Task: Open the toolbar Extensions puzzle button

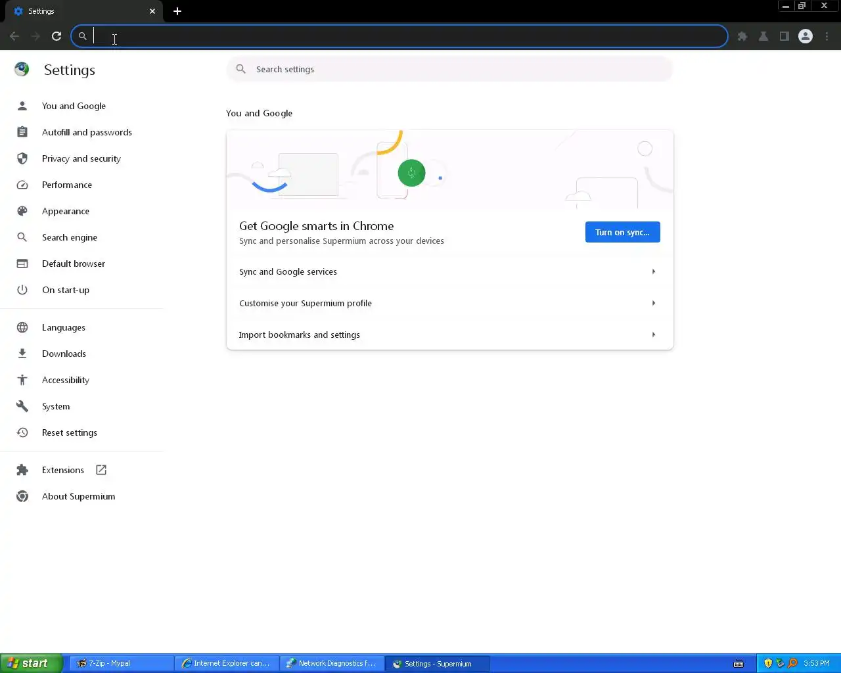Action: (x=742, y=36)
